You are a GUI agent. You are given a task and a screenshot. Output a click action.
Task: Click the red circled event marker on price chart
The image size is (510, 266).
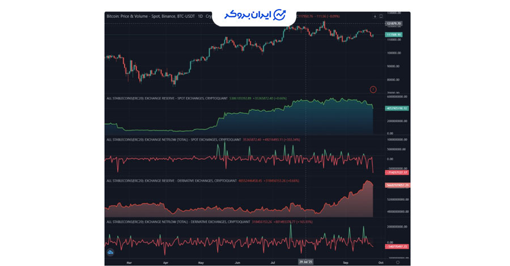(x=373, y=89)
